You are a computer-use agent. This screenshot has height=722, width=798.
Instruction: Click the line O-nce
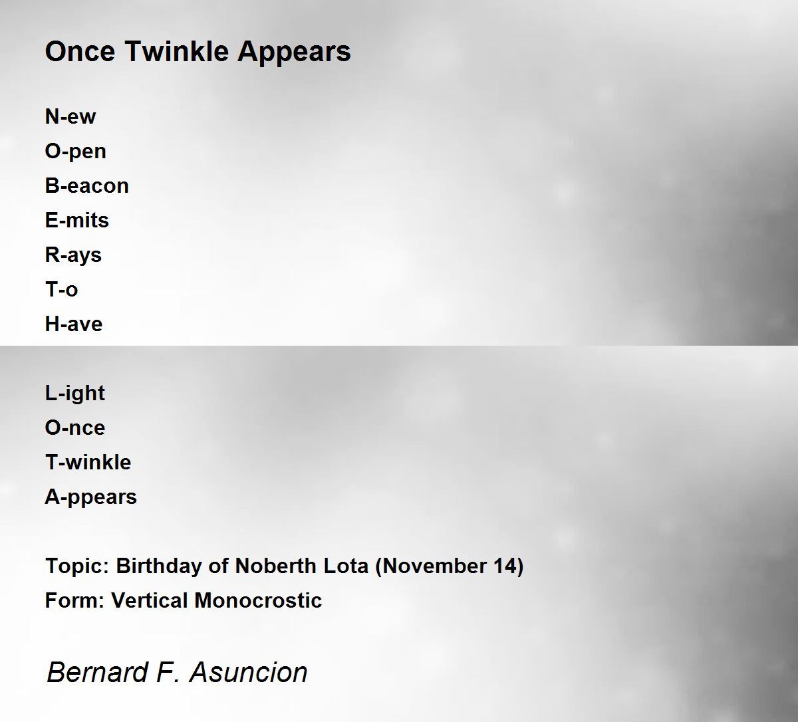tap(75, 428)
